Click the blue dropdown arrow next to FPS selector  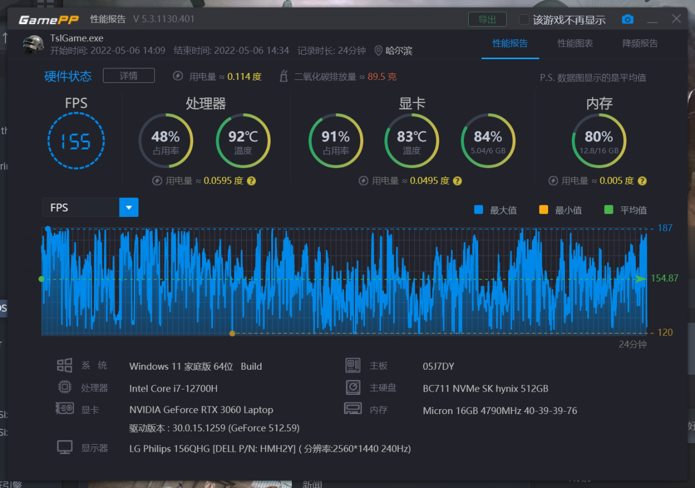(129, 208)
